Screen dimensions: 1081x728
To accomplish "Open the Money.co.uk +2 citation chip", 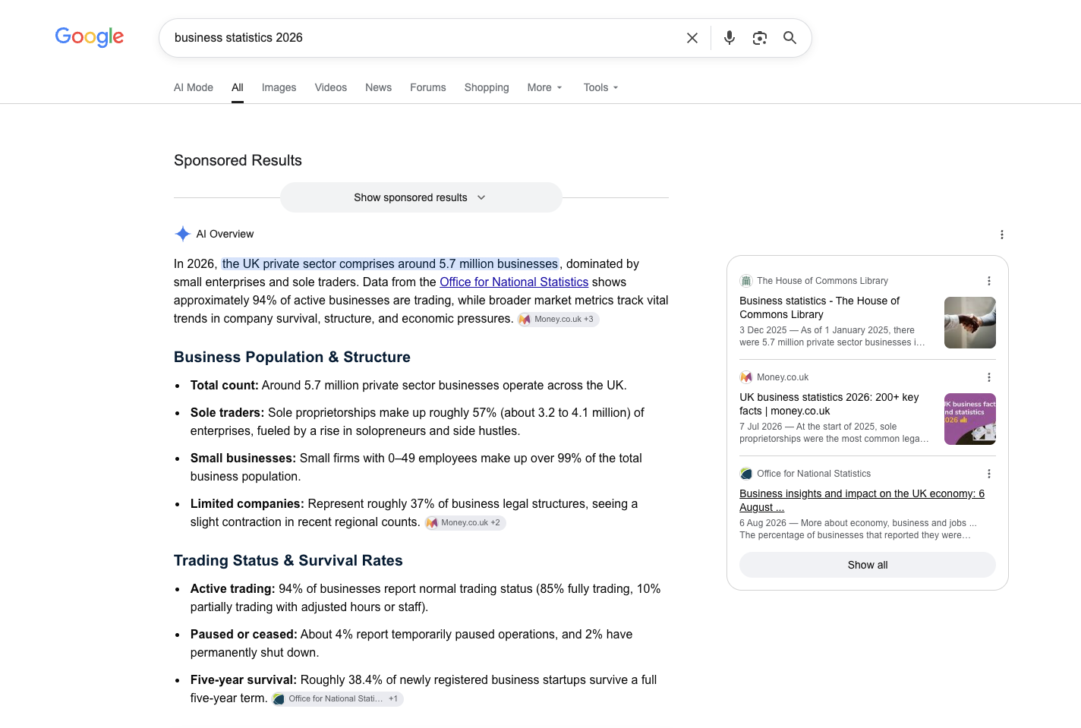I will pyautogui.click(x=465, y=523).
